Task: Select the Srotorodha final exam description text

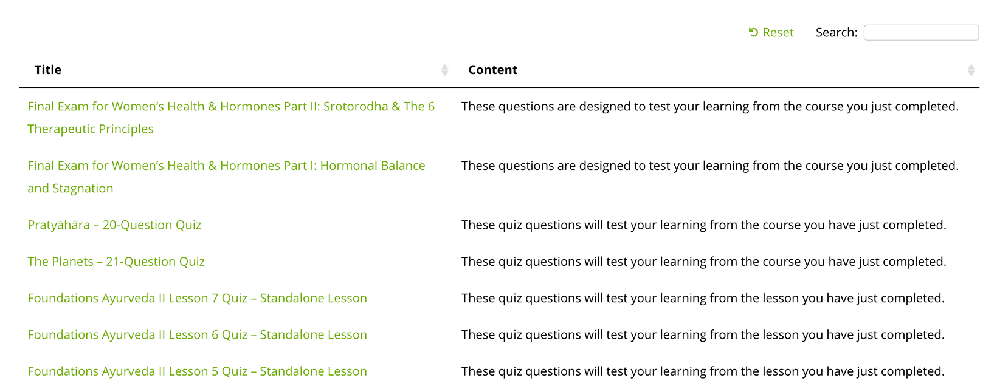Action: pos(711,106)
